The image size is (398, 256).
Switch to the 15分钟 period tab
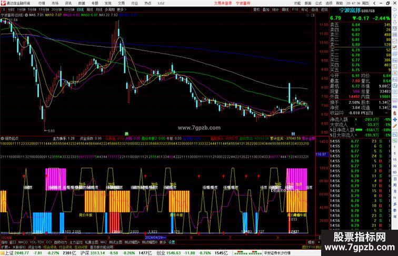pyautogui.click(x=44, y=9)
